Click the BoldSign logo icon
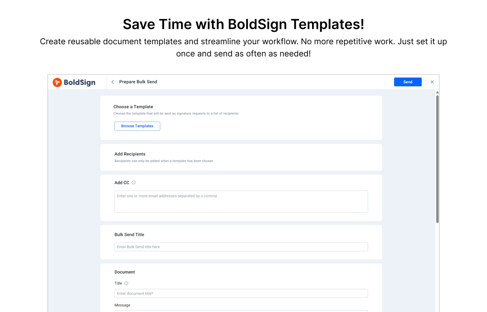Screen dimensions: 487x312 click(x=58, y=82)
